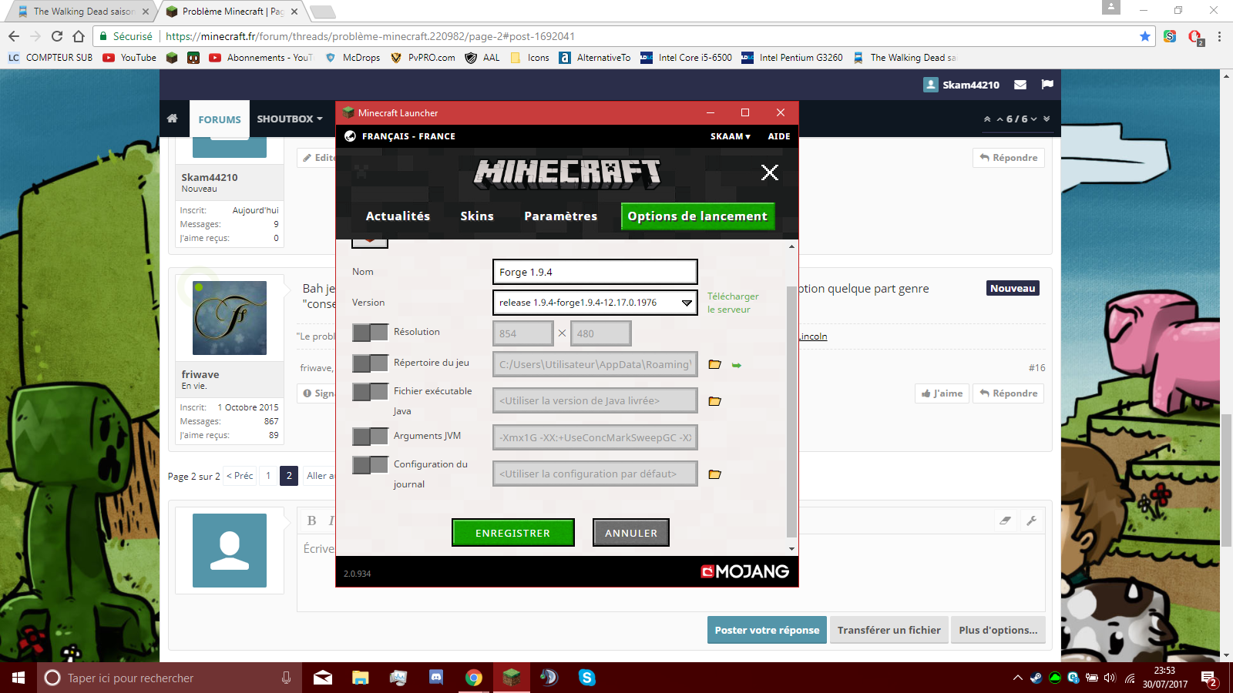
Task: Jump to last post double-down arrow
Action: [1047, 119]
